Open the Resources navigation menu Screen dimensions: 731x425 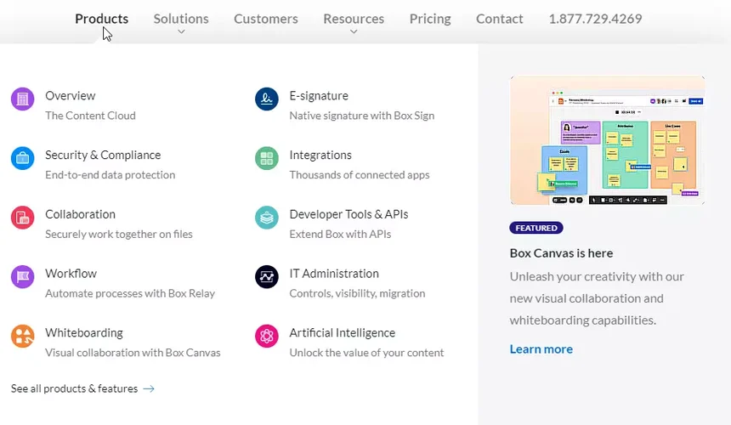click(x=354, y=19)
